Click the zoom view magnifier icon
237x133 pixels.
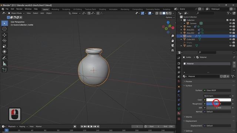(x=173, y=36)
